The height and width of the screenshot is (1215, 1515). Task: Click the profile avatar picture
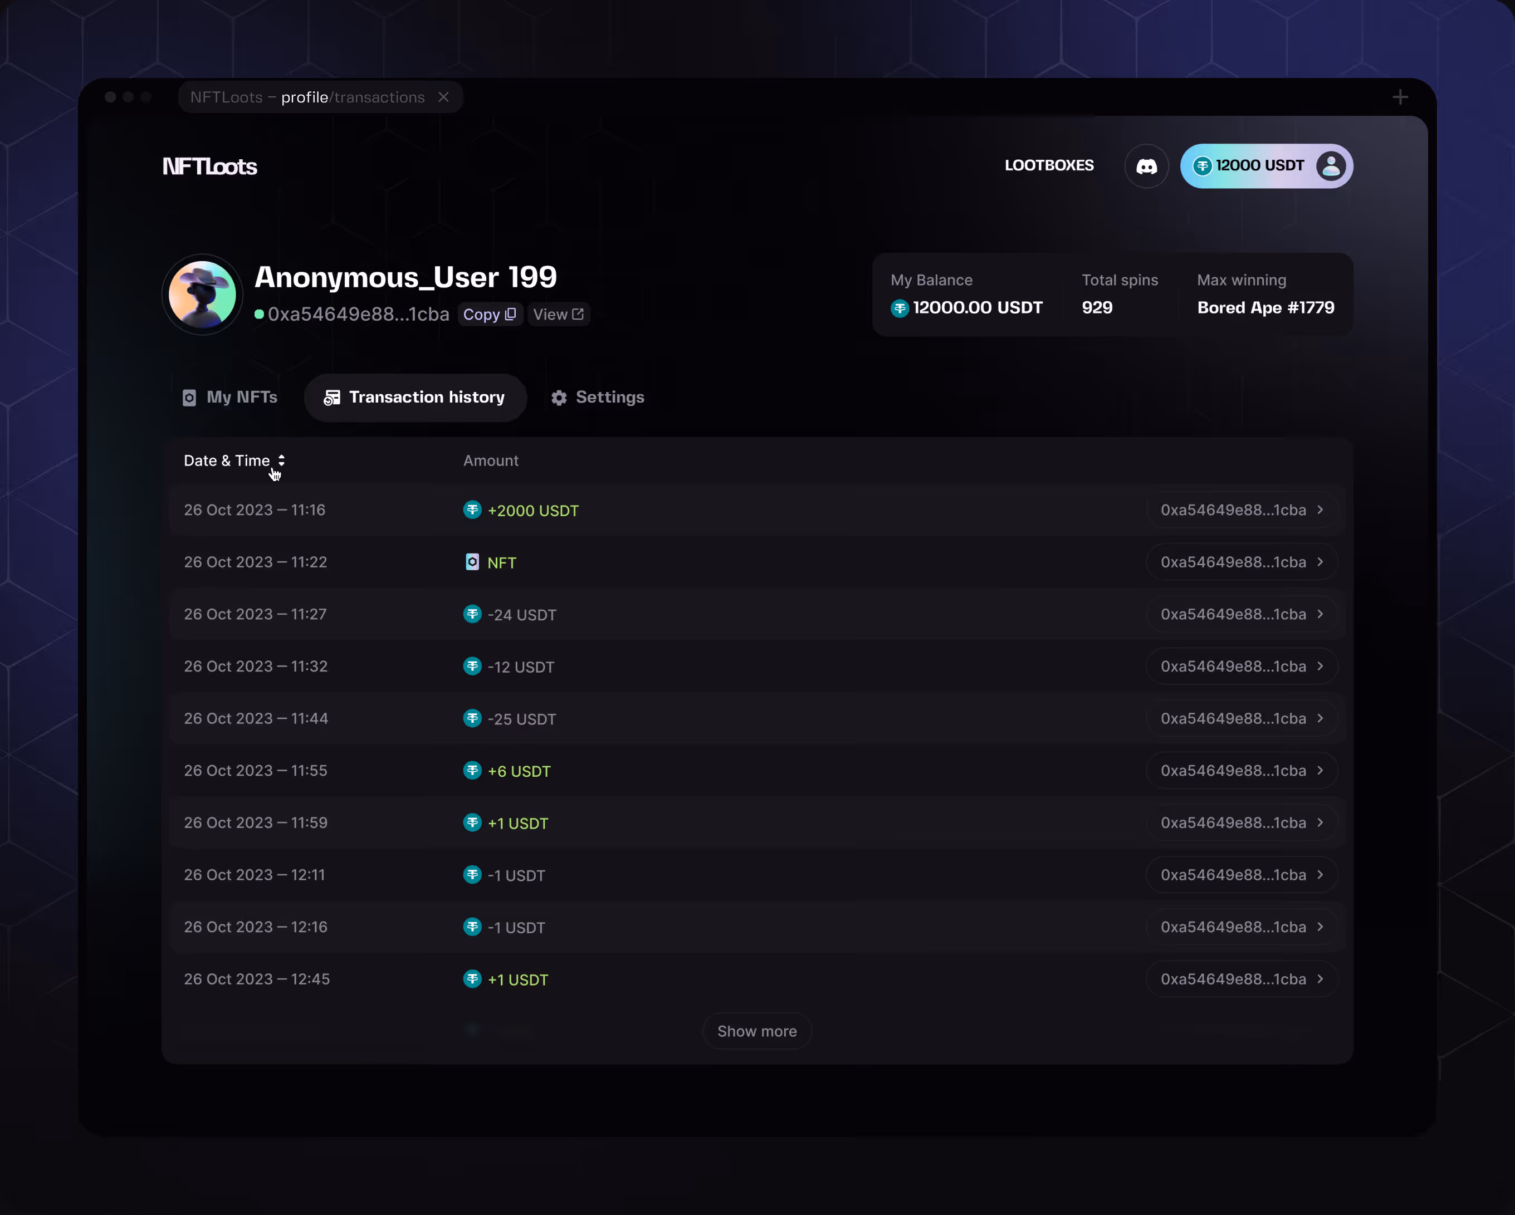point(202,294)
